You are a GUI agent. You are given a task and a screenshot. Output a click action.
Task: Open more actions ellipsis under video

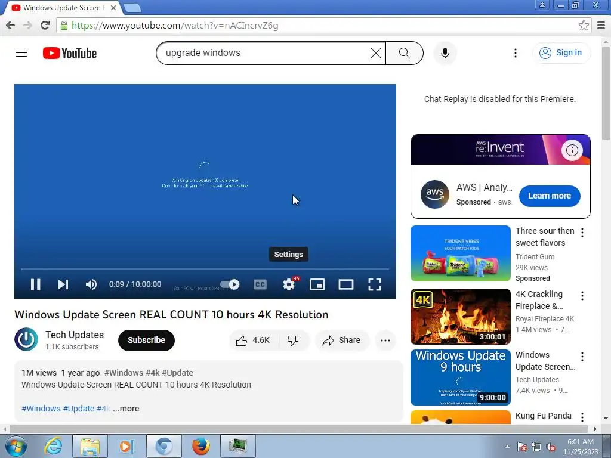pyautogui.click(x=385, y=341)
